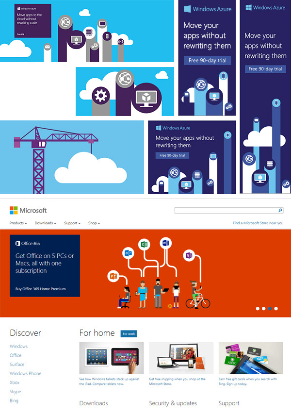Open the Windows tablets comparison thumbnail

[x=112, y=358]
